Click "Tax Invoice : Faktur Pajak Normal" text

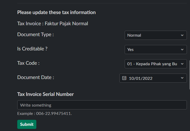coord(53,24)
